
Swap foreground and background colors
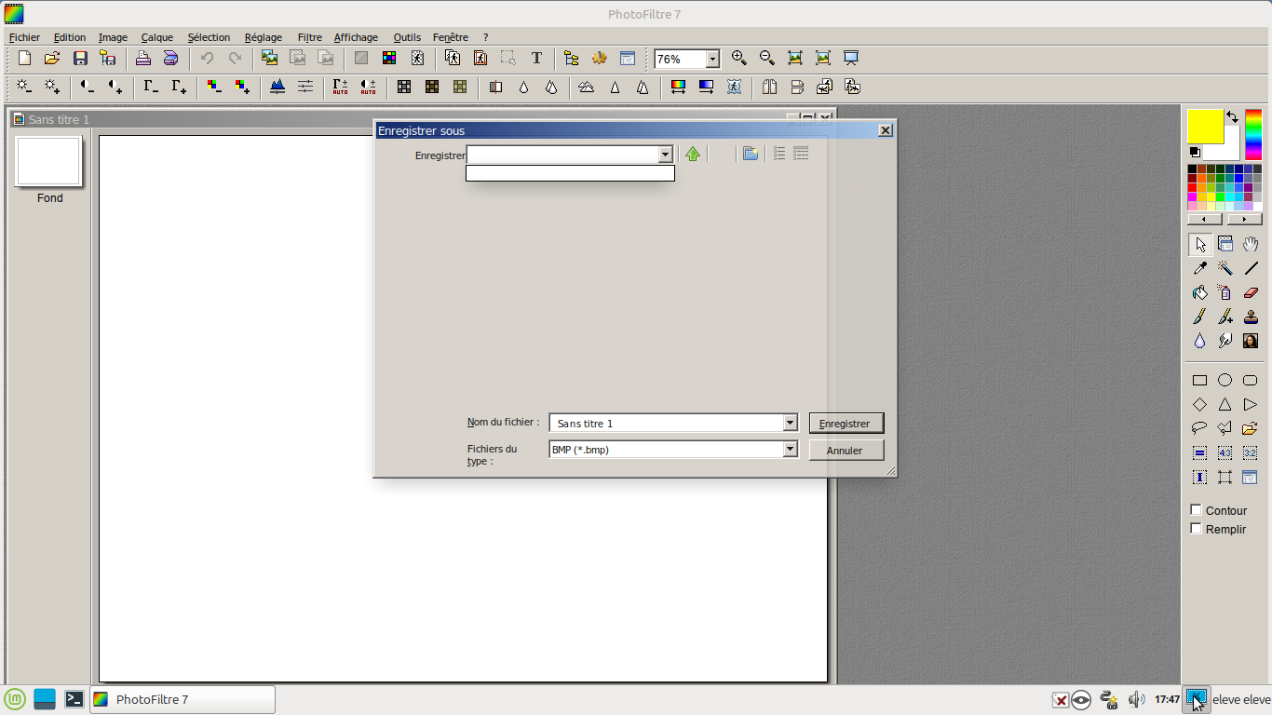(1232, 117)
